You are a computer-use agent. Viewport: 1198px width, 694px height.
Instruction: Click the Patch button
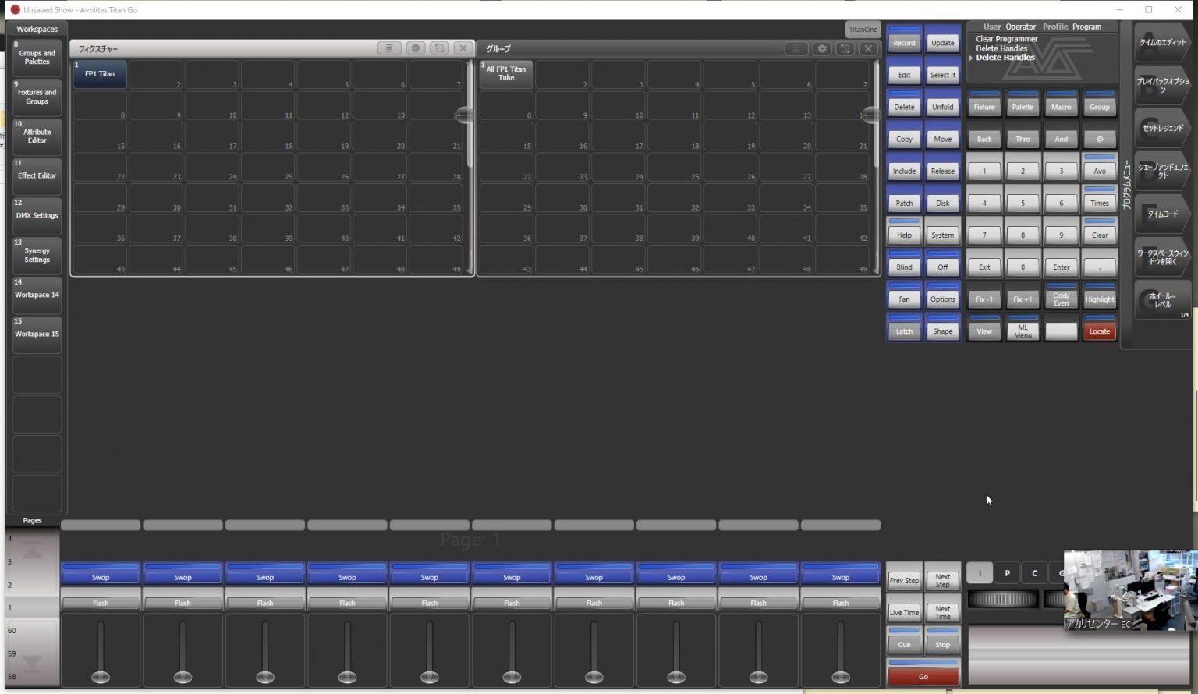904,203
